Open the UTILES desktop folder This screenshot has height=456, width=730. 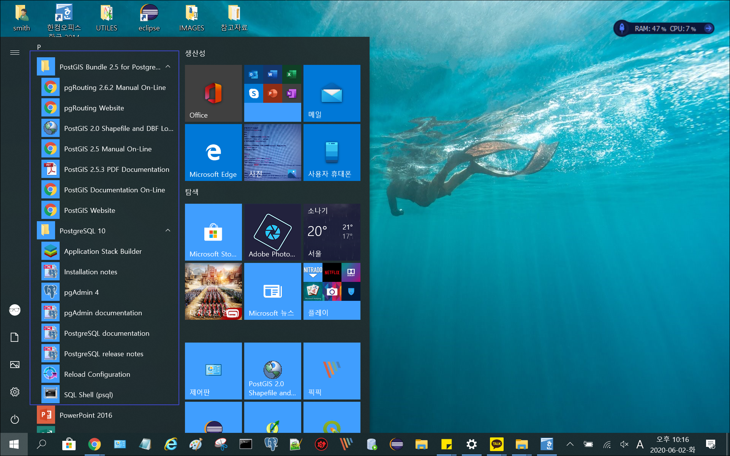[107, 18]
